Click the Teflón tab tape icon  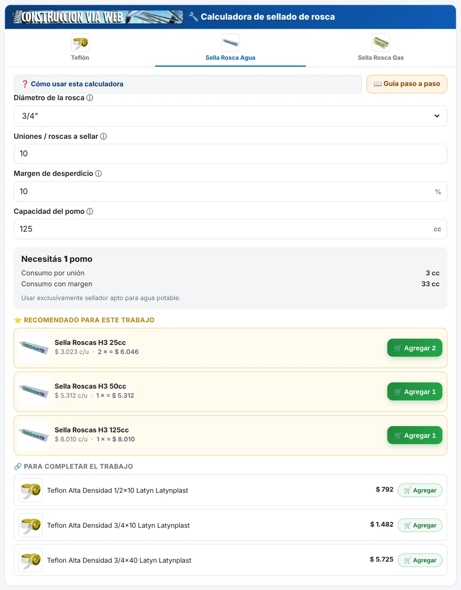point(80,43)
